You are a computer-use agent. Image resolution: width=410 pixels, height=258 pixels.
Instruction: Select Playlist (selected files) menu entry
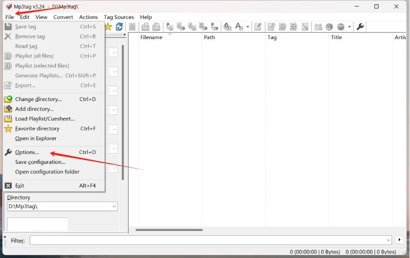(x=54, y=66)
